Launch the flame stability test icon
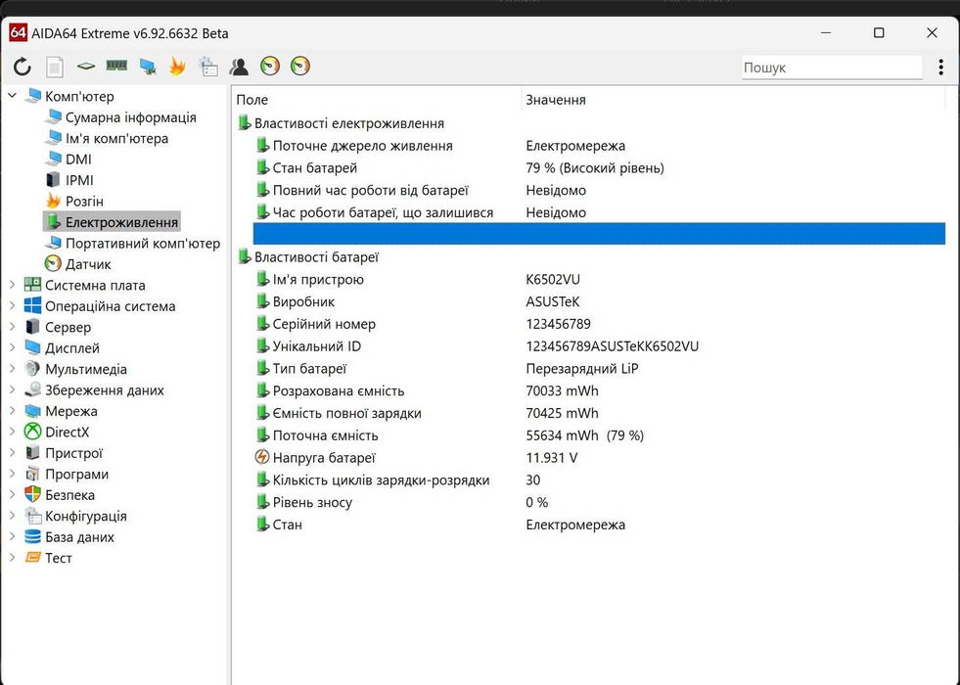 click(177, 68)
